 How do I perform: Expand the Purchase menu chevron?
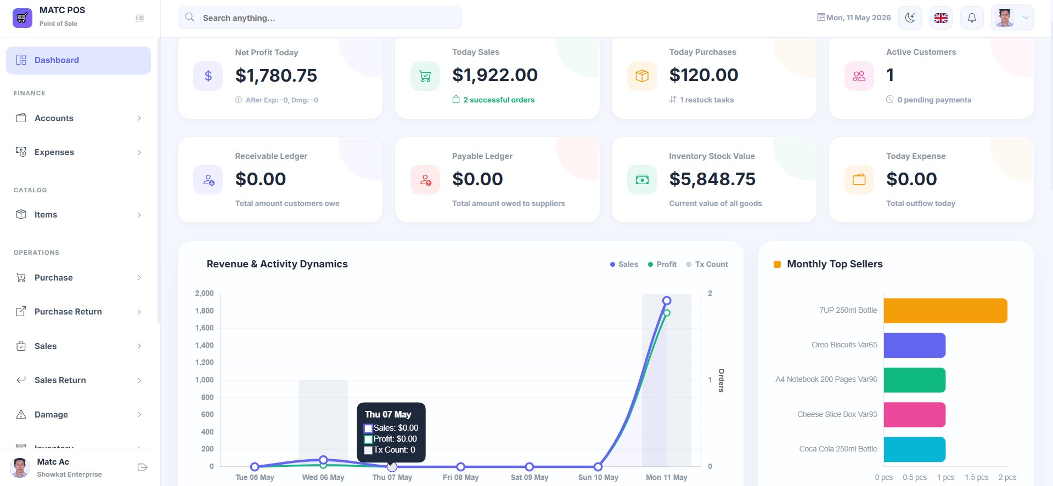[139, 277]
